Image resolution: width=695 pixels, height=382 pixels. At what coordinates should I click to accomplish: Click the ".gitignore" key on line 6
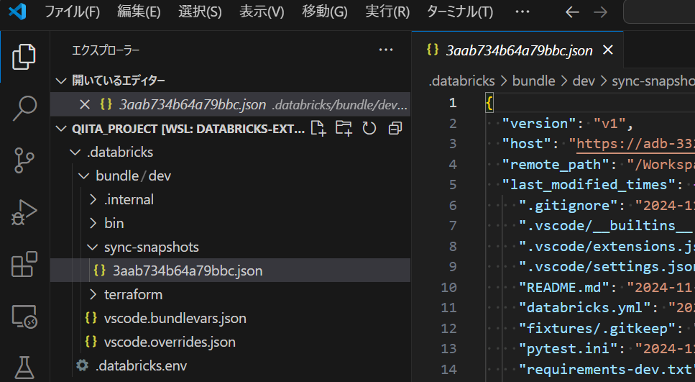[x=568, y=206]
